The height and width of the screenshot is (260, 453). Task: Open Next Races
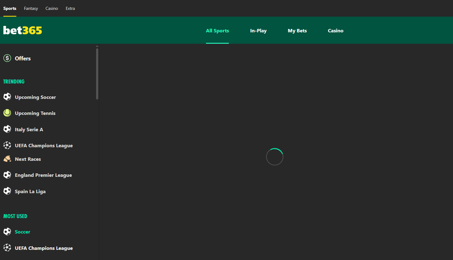click(x=28, y=159)
